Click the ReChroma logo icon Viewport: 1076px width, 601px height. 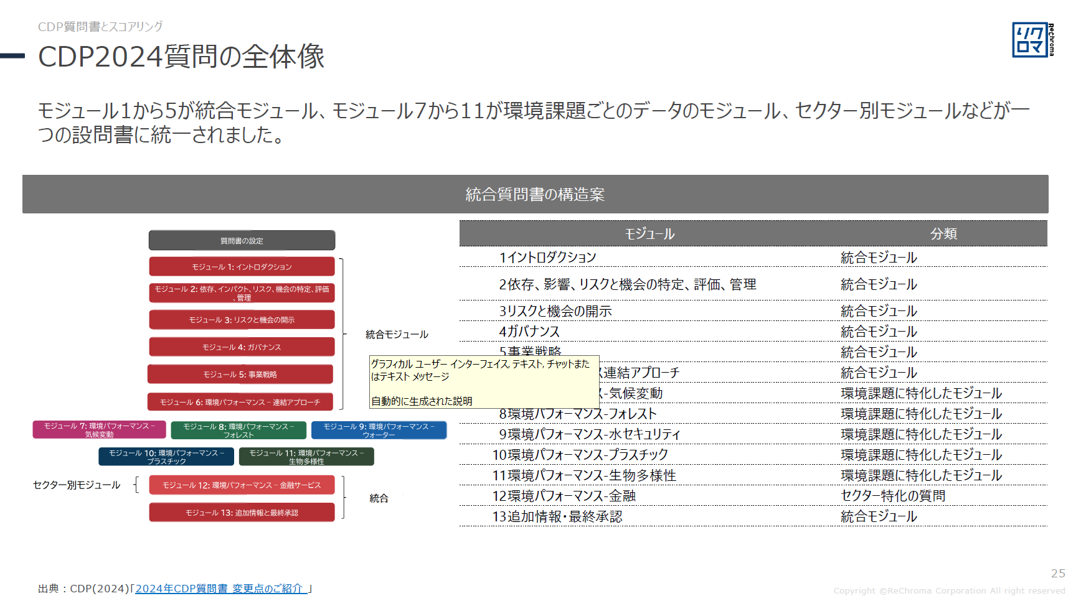coord(1033,40)
